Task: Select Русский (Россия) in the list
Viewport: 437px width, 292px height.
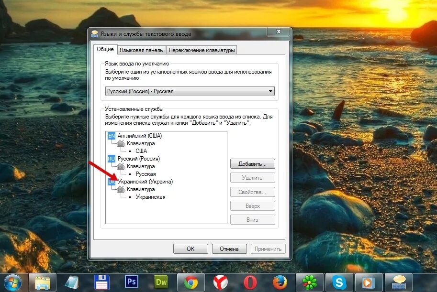Action: click(x=139, y=159)
